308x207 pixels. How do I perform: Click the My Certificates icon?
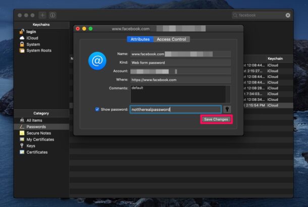point(22,140)
